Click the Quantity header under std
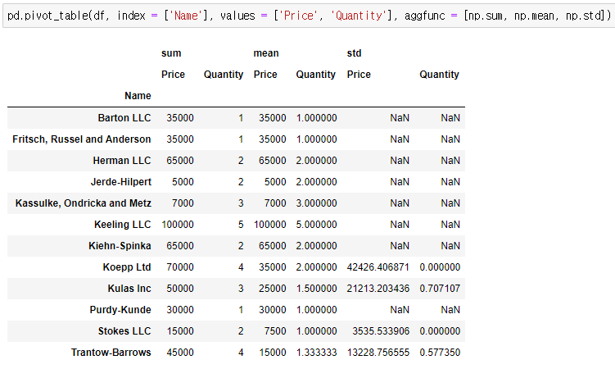 coord(439,75)
